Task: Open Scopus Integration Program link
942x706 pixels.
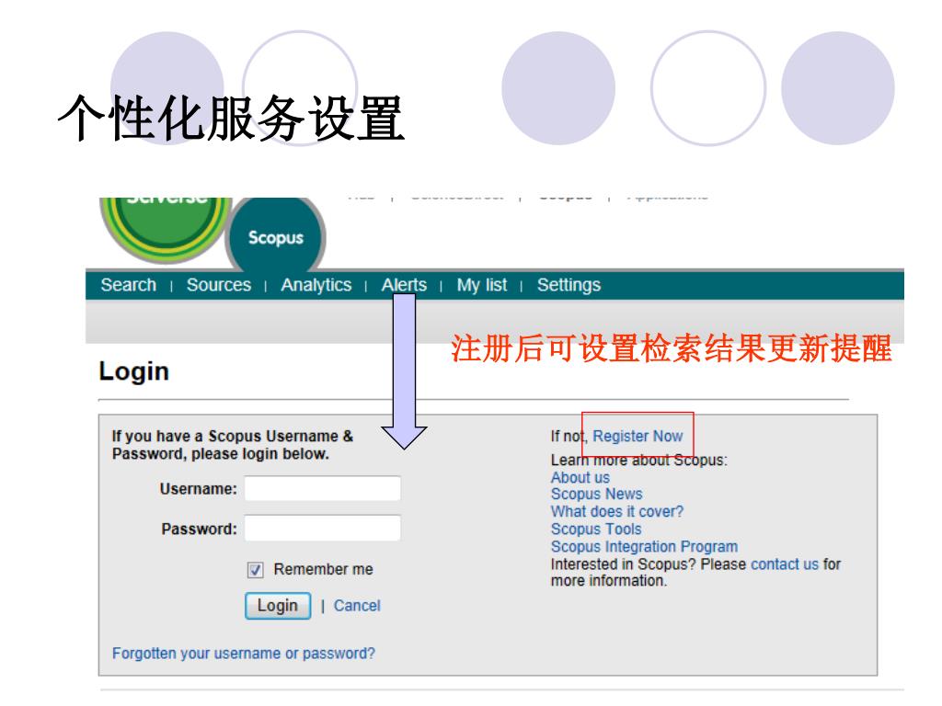Action: [x=644, y=546]
